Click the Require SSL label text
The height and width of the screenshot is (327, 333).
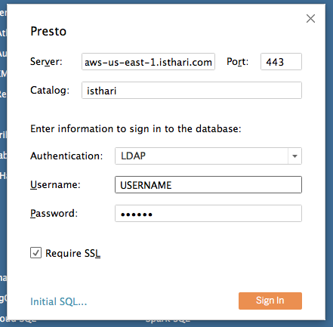[72, 253]
